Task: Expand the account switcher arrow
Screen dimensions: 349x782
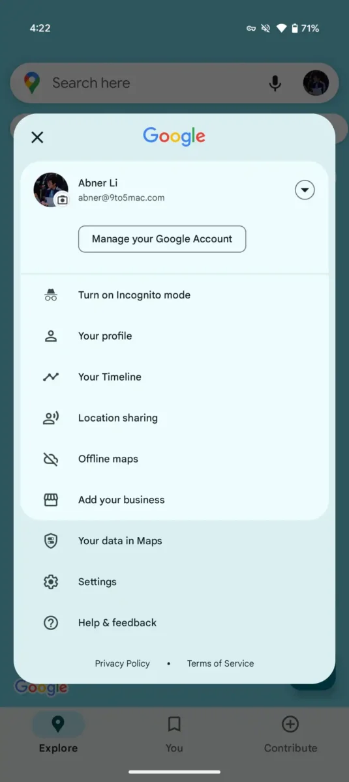Action: pyautogui.click(x=305, y=190)
